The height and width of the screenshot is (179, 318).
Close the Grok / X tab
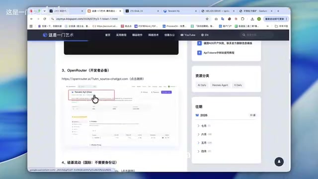coord(158,11)
